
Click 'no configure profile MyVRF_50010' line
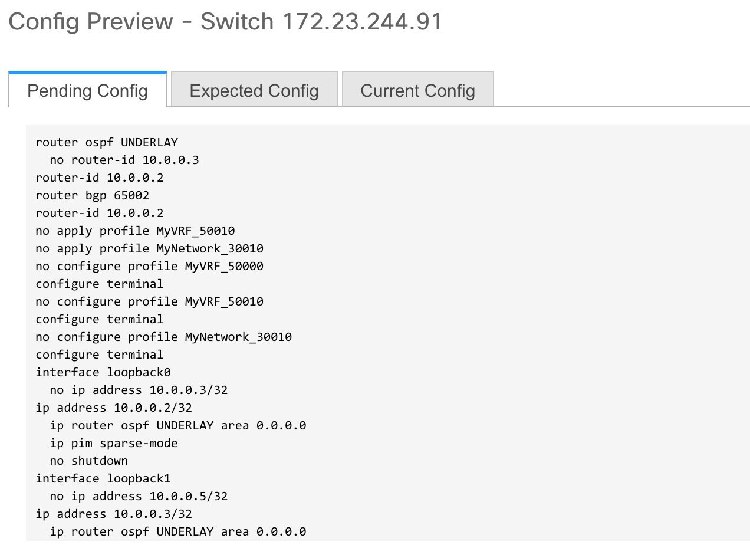(149, 301)
